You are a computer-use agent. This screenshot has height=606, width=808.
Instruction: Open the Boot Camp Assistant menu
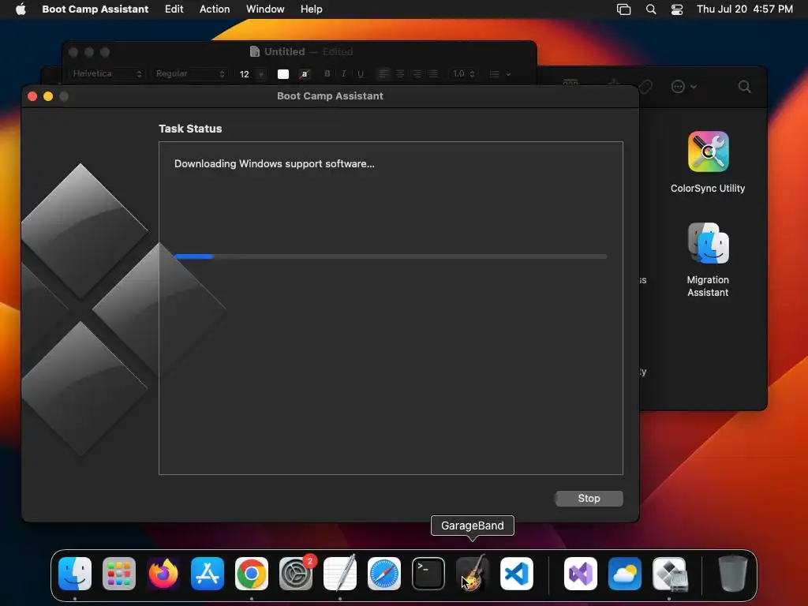[95, 9]
